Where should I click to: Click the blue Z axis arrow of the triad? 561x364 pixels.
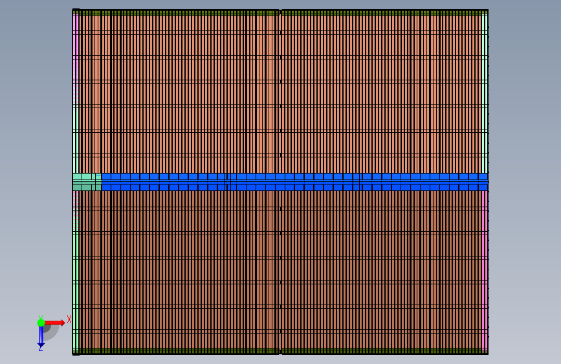pos(41,338)
